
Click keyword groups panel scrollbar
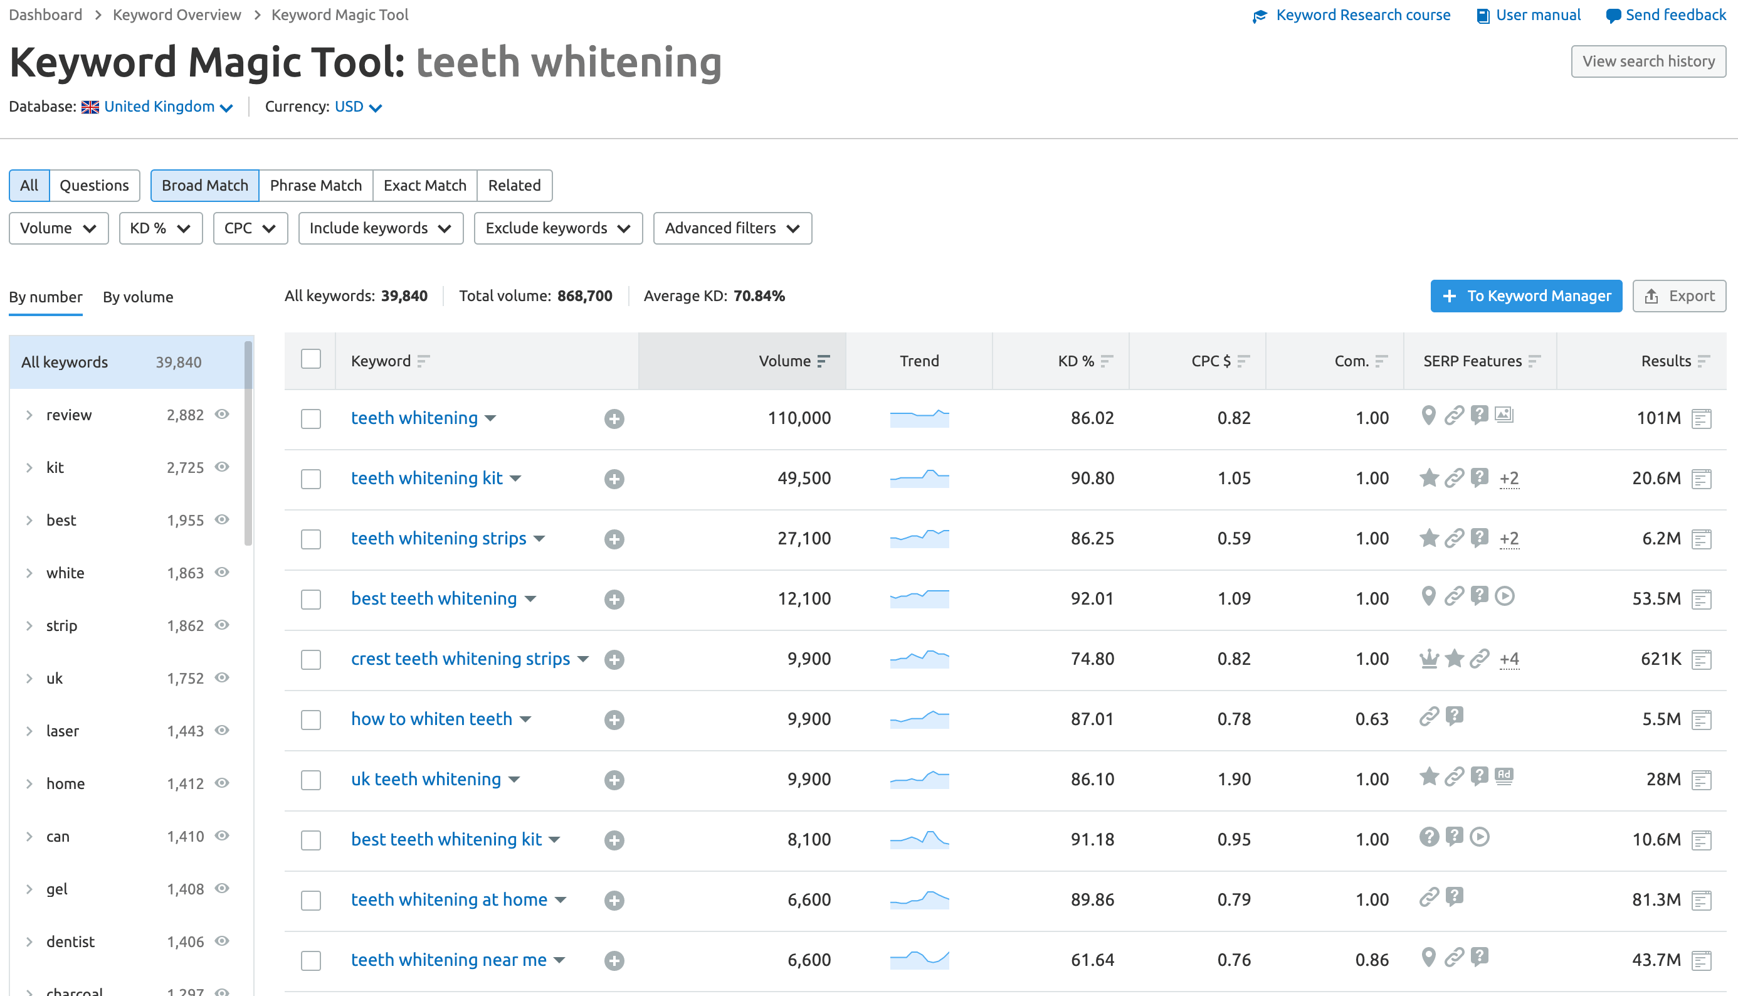pos(248,444)
